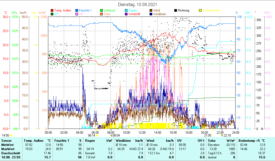Select the blue Feuchte 1 legend swatch
The width and height of the screenshot is (275, 161).
[x=77, y=11]
